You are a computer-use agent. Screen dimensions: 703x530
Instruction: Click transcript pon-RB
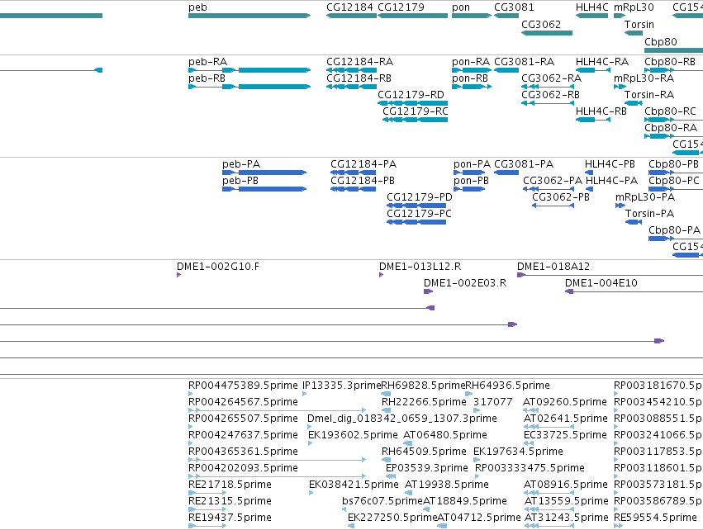click(x=472, y=87)
